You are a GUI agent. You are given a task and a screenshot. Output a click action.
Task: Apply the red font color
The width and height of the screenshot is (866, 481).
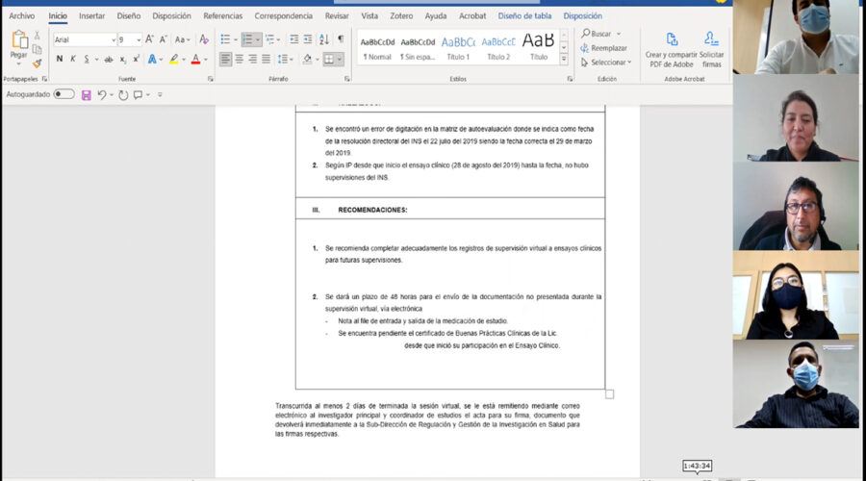click(195, 59)
